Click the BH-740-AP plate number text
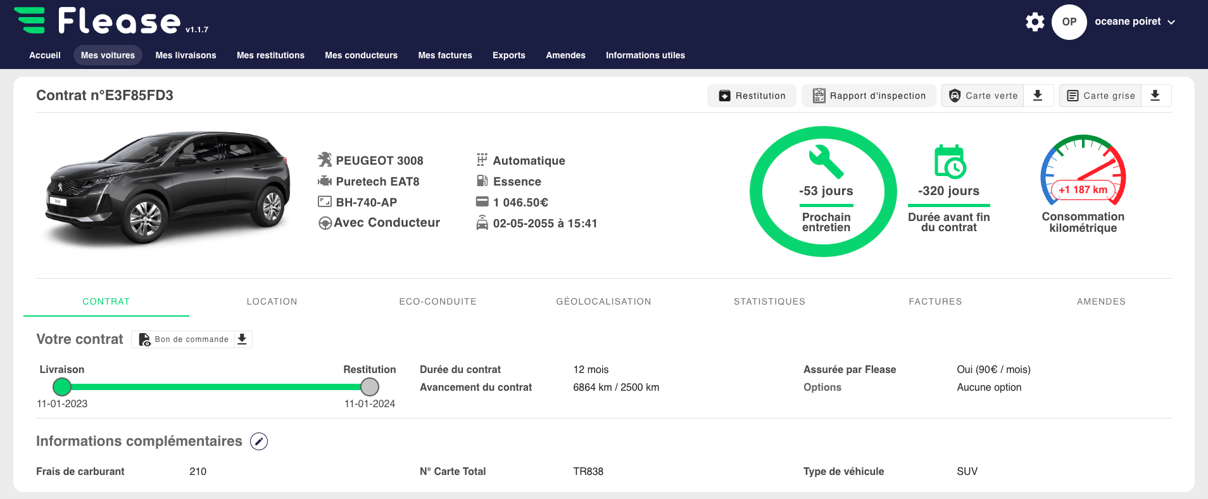The width and height of the screenshot is (1208, 499). tap(367, 202)
